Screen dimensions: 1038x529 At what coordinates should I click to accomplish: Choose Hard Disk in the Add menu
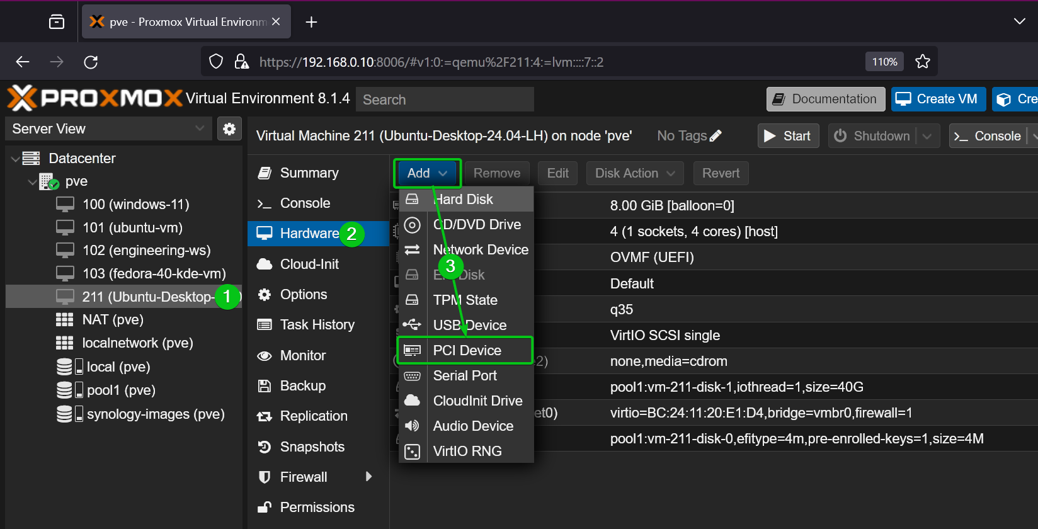click(x=467, y=199)
